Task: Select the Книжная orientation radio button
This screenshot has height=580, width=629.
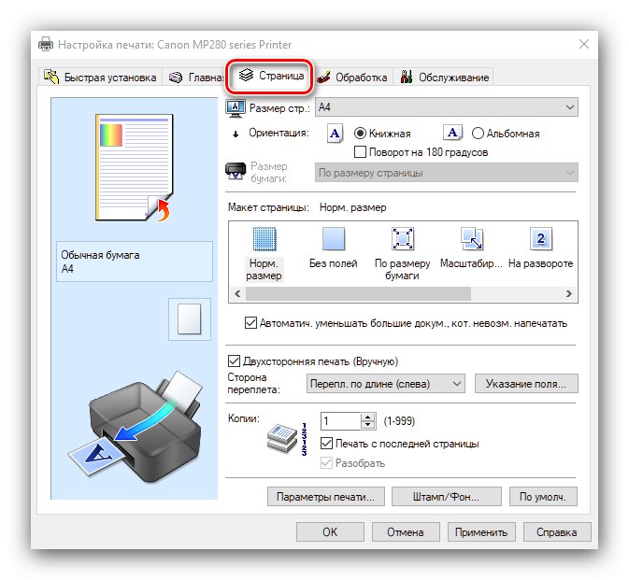Action: click(360, 133)
